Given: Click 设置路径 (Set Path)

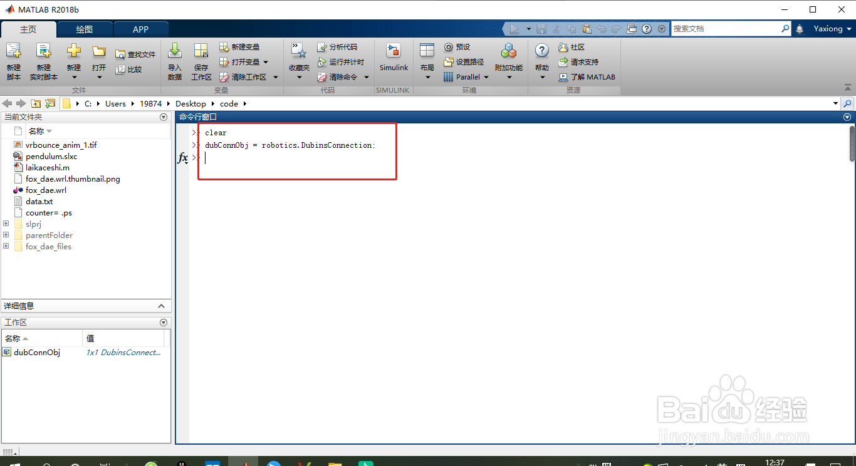Looking at the screenshot, I should click(x=464, y=62).
